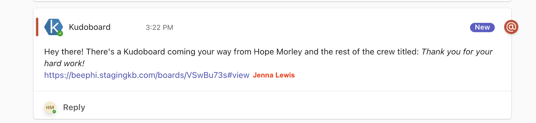Click the 3:22 PM message timestamp

[159, 27]
